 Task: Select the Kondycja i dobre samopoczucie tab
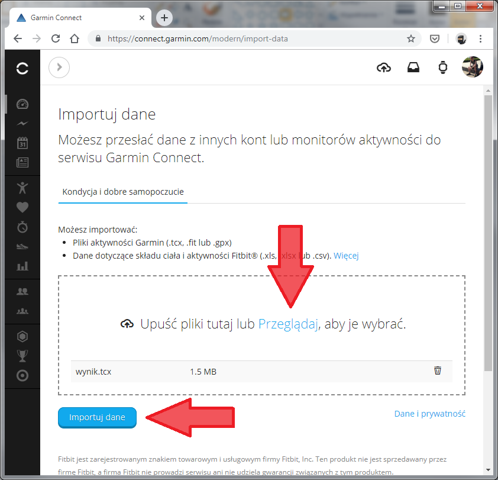123,192
